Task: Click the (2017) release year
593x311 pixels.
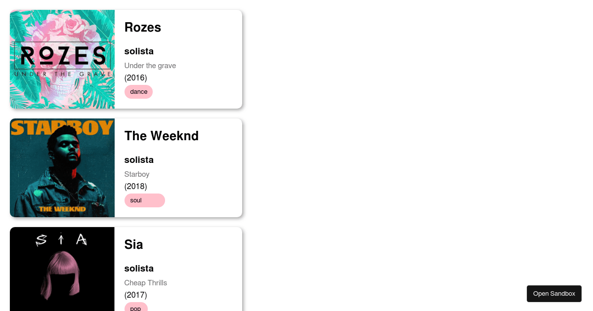Action: [136, 295]
